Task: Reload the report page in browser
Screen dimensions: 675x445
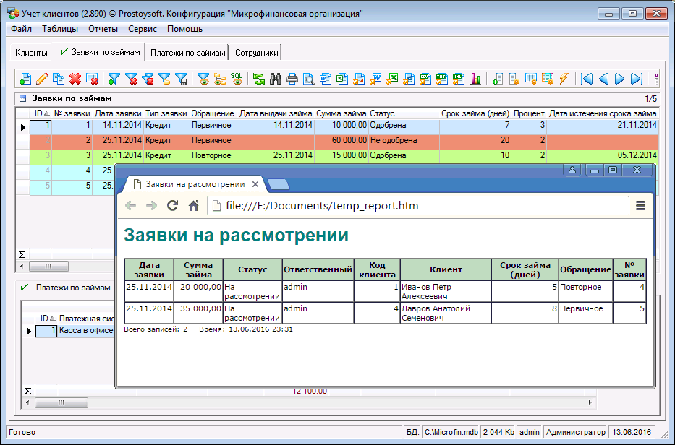Action: tap(173, 205)
